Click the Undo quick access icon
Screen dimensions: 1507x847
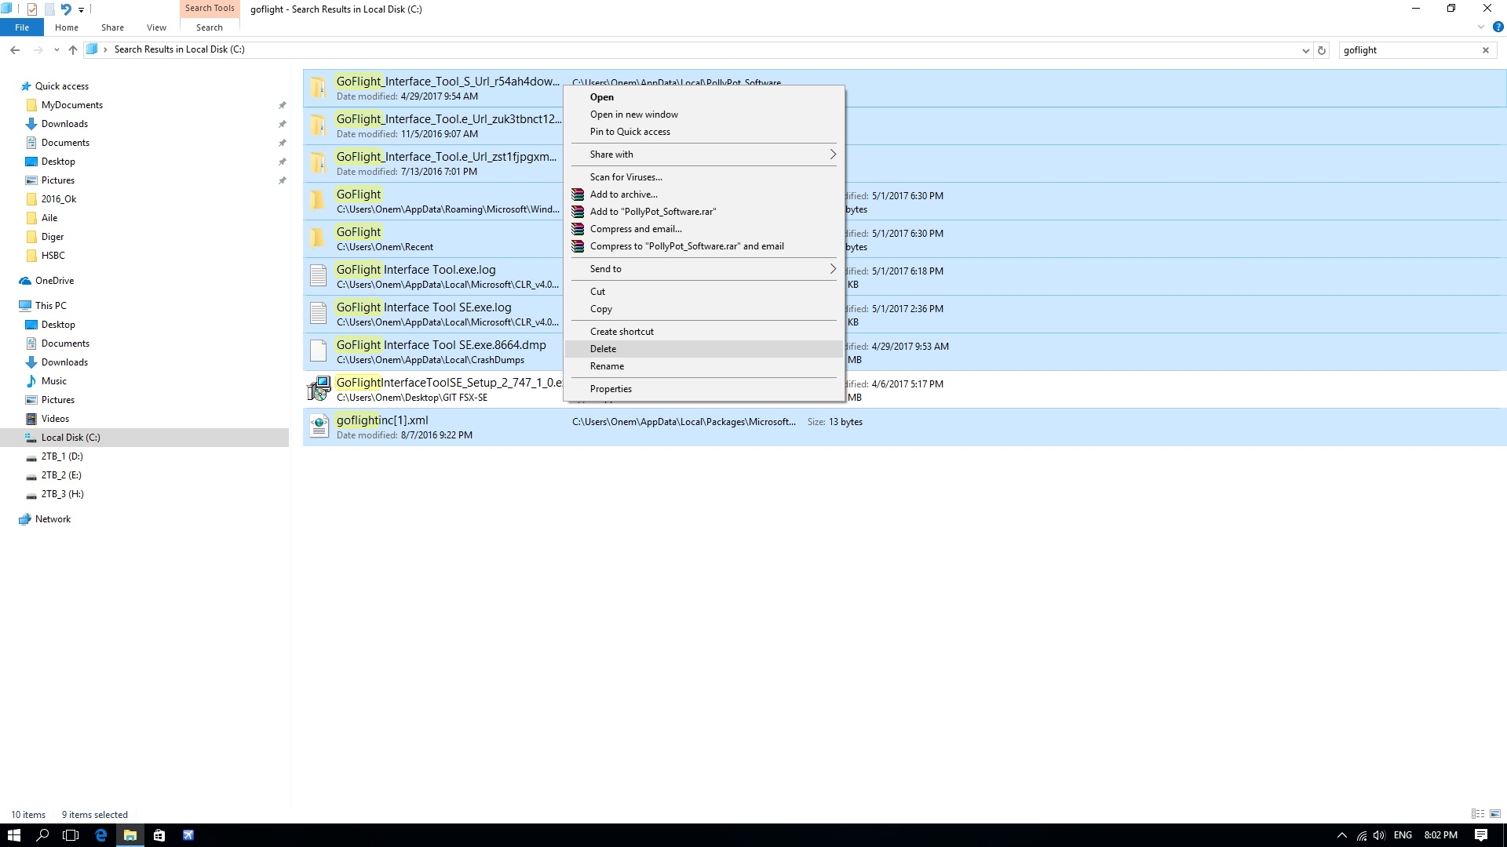[x=66, y=9]
